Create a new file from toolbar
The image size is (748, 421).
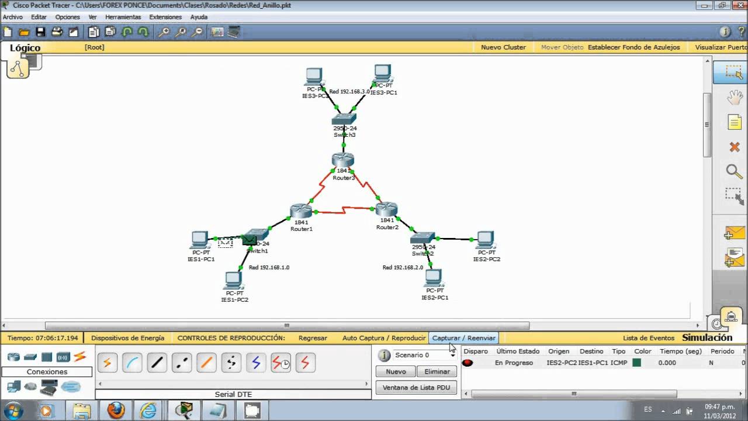coord(8,32)
